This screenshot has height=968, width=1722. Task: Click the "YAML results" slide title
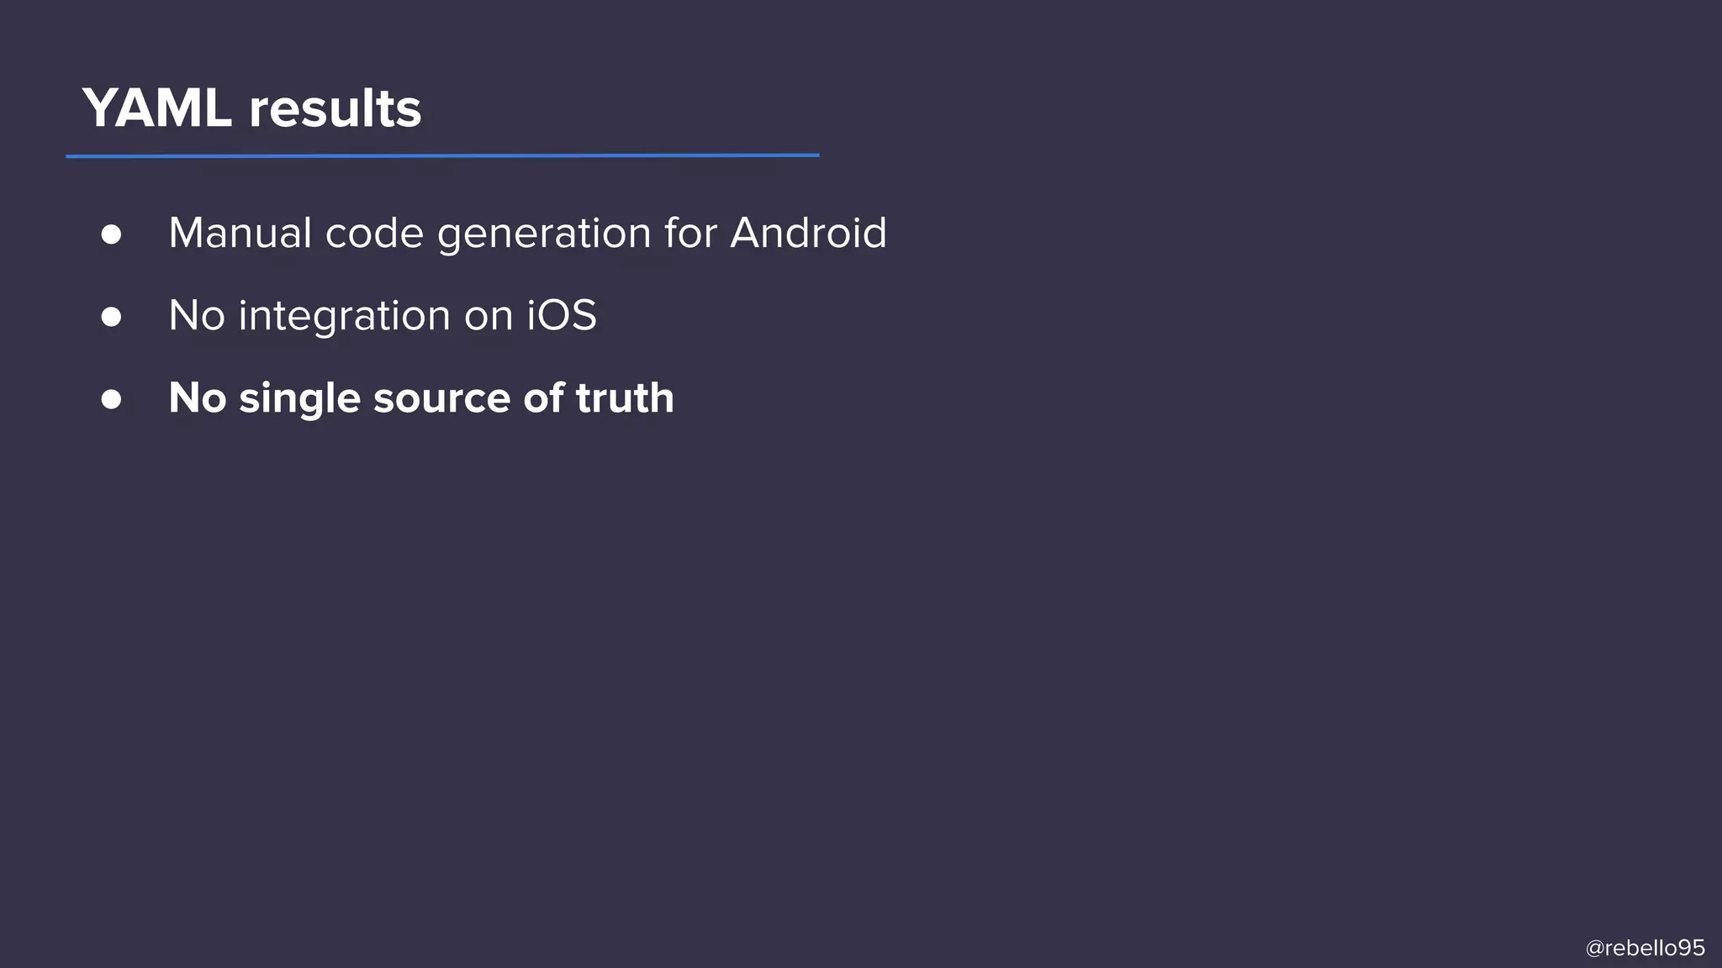pyautogui.click(x=251, y=109)
